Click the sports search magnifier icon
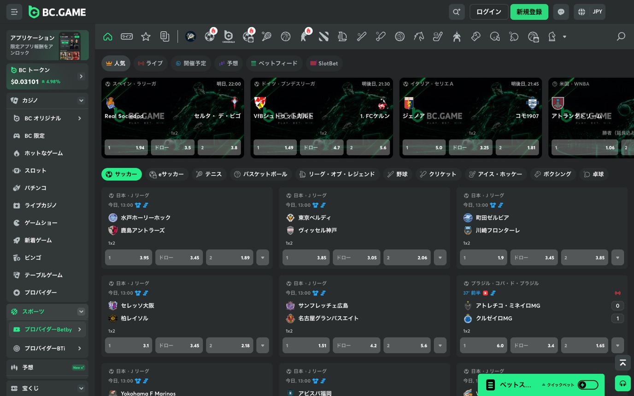The image size is (634, 396). (x=621, y=36)
